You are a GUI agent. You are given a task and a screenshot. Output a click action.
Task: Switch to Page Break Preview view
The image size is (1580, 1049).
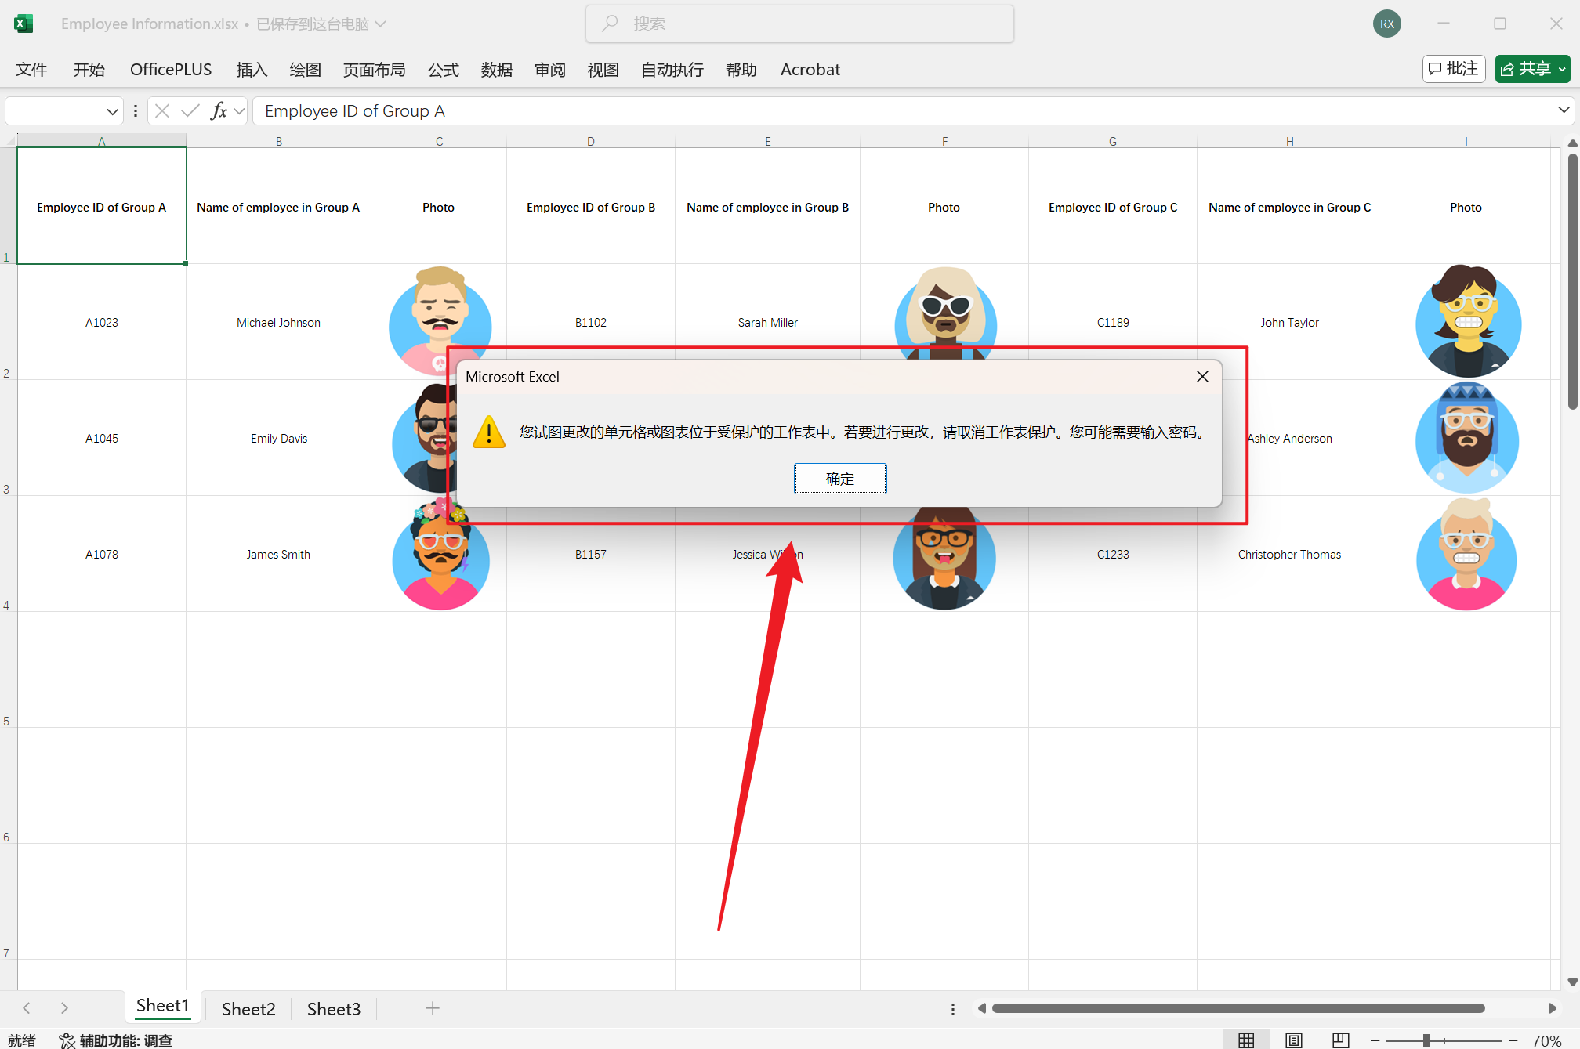click(1339, 1040)
